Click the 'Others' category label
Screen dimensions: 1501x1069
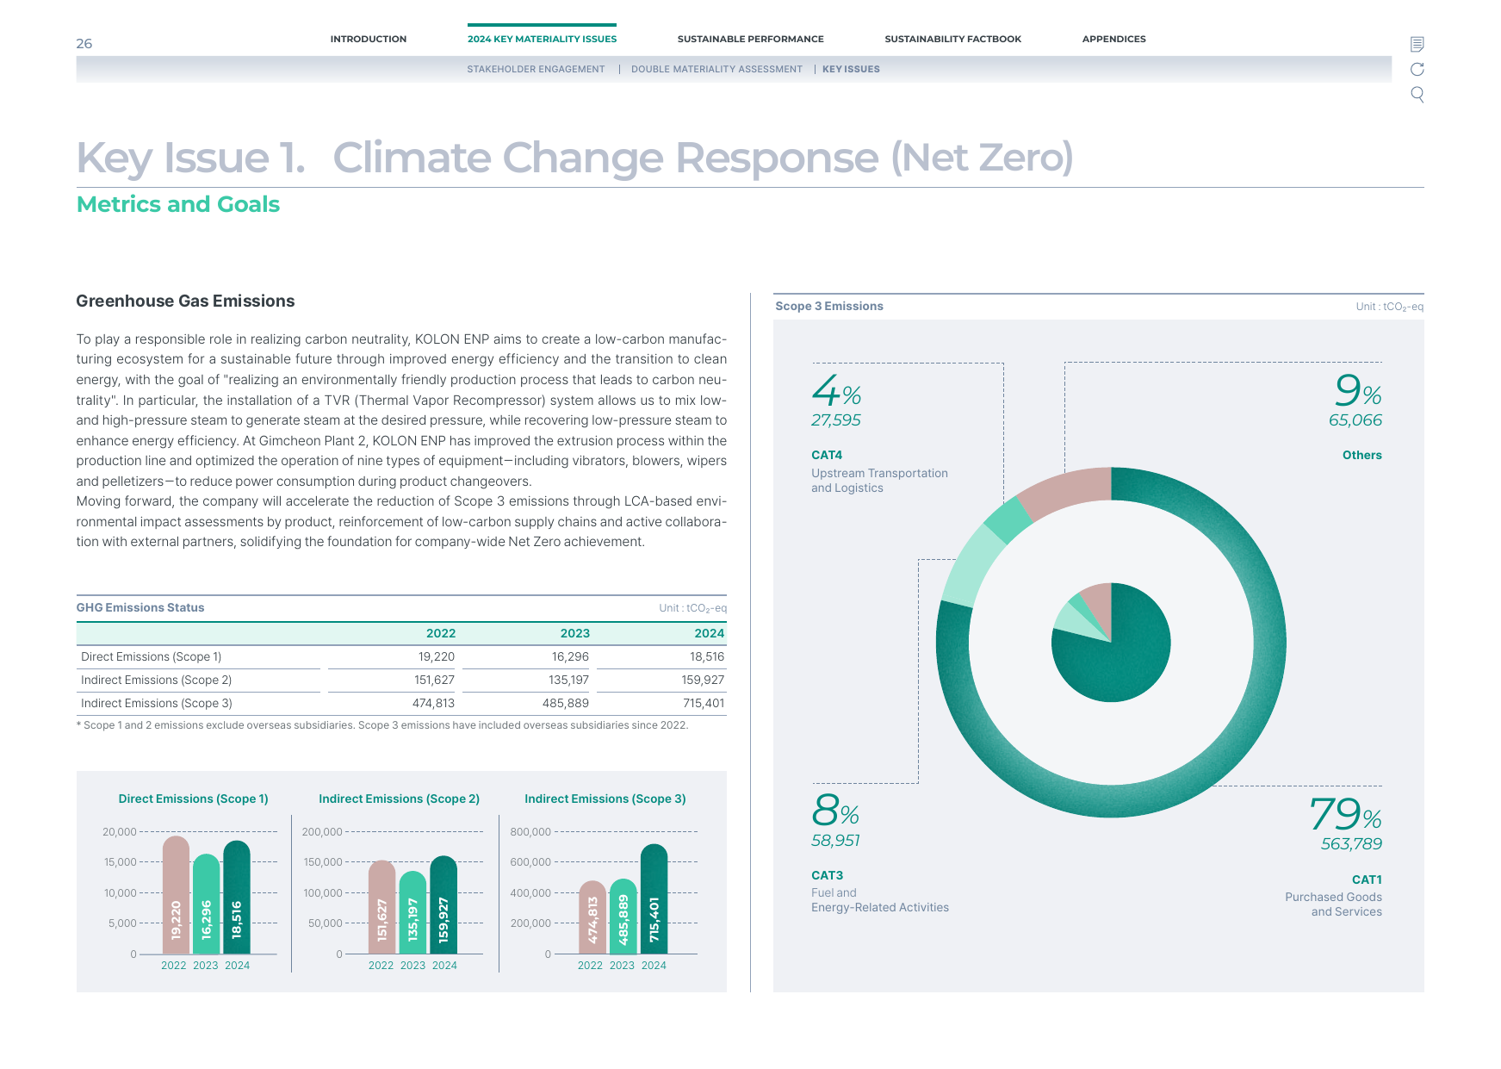1361,455
